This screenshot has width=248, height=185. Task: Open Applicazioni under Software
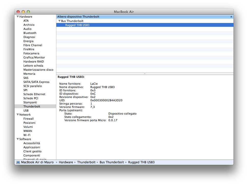click(x=32, y=147)
